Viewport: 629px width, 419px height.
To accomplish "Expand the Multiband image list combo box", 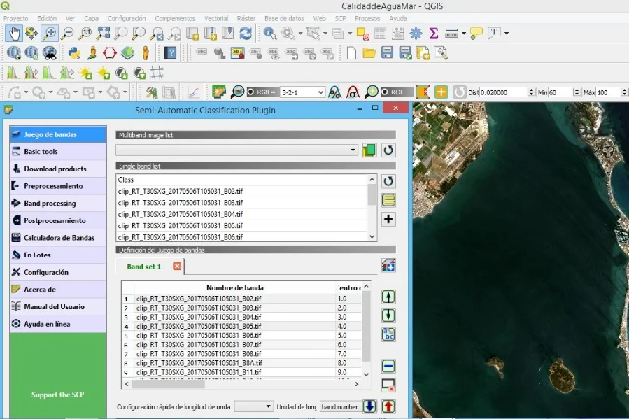I will point(236,150).
